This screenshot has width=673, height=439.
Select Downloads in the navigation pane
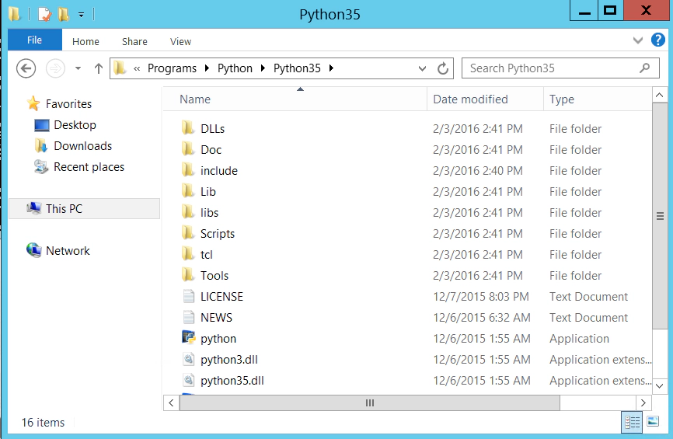[82, 146]
